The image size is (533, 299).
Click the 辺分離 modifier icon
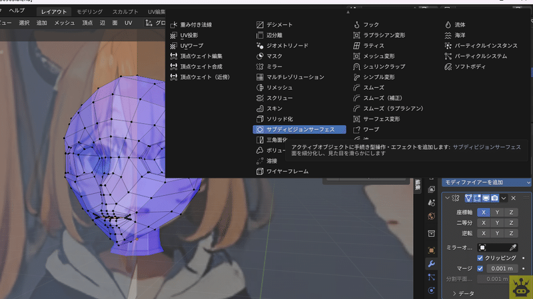click(260, 35)
